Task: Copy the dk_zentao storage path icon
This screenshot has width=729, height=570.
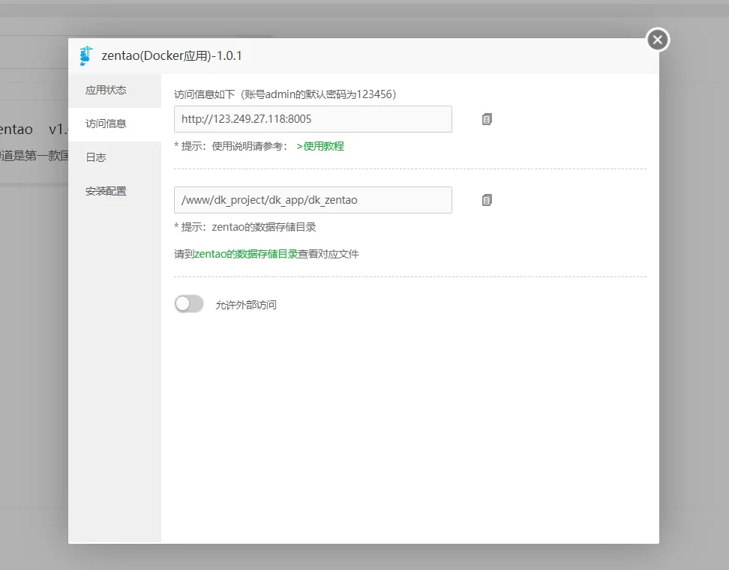Action: coord(487,200)
